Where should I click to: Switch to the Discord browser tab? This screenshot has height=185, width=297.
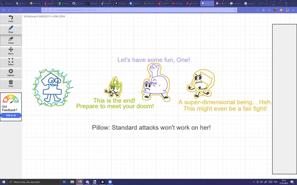(x=50, y=4)
